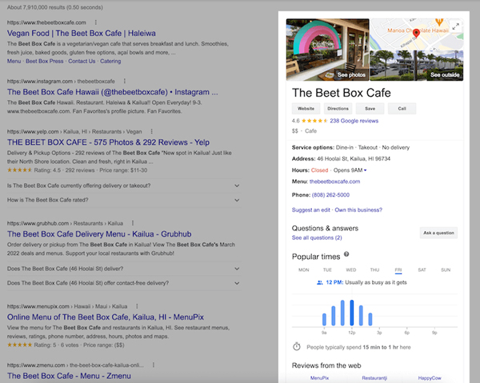
Task: Open MenuPix under Reviews from the web
Action: tap(319, 378)
